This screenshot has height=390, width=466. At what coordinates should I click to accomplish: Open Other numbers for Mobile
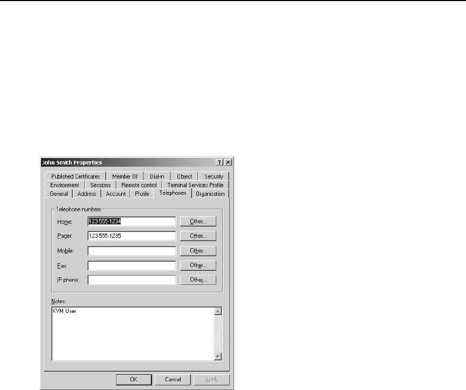tap(198, 251)
